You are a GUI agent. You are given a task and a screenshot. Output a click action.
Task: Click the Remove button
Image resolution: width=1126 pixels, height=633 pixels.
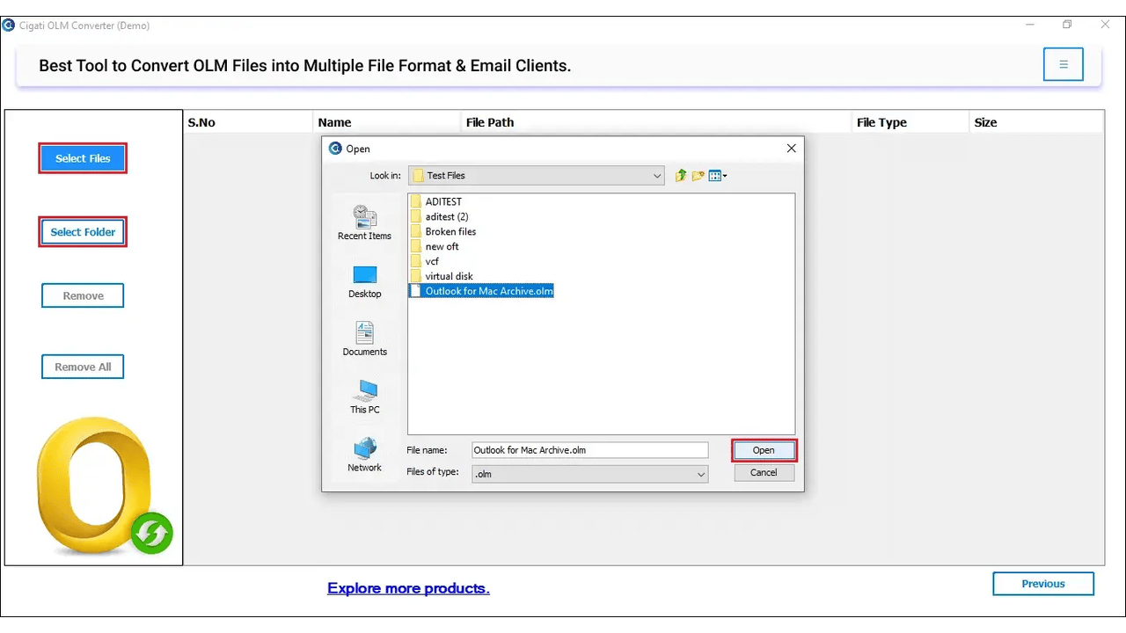tap(83, 295)
